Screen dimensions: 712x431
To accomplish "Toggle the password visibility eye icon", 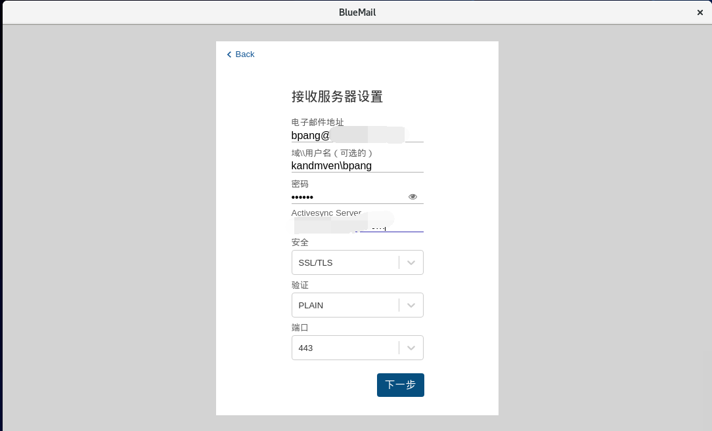I will pyautogui.click(x=412, y=196).
